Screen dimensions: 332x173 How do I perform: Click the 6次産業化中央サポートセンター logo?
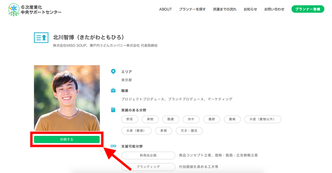click(x=35, y=10)
